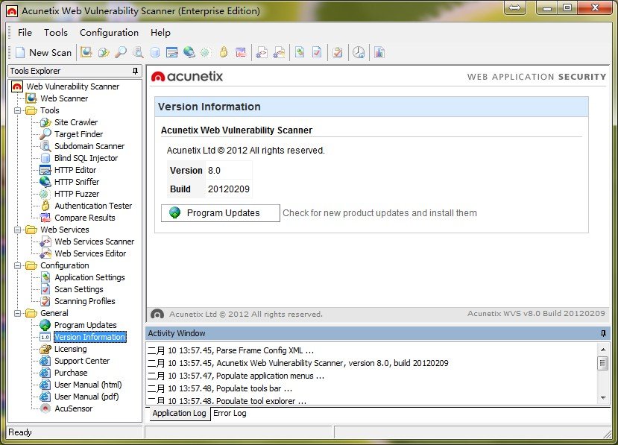Open Web Services Editor toolbar icon
Image resolution: width=618 pixels, height=445 pixels.
click(279, 52)
